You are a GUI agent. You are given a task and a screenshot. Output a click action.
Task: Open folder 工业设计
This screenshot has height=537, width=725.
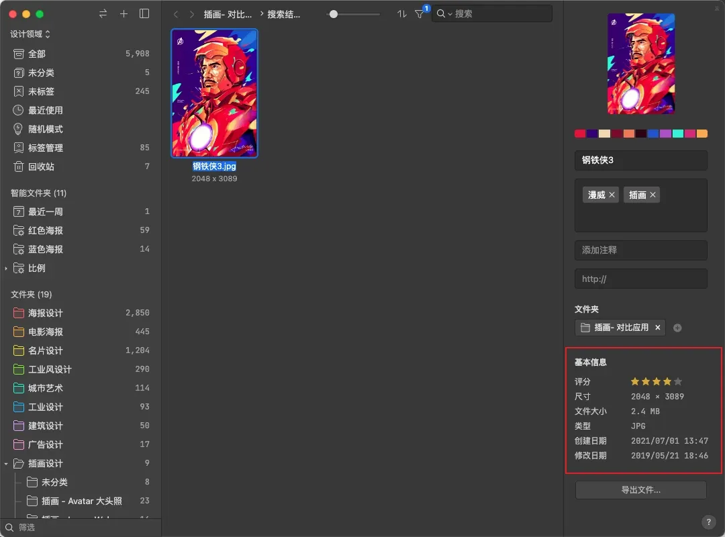81,407
